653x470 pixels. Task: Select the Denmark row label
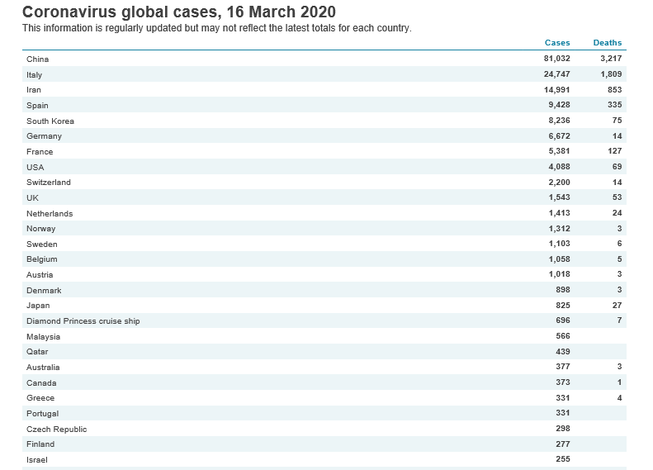click(44, 291)
